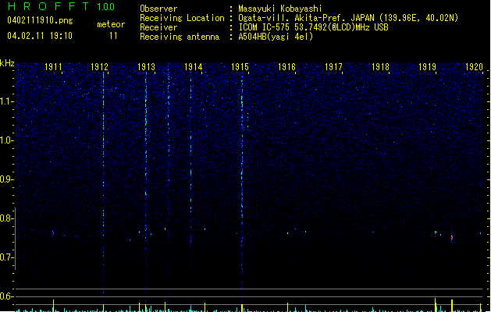This screenshot has height=312, width=491.
Task: Click time axis marker 1912
Action: (100, 67)
